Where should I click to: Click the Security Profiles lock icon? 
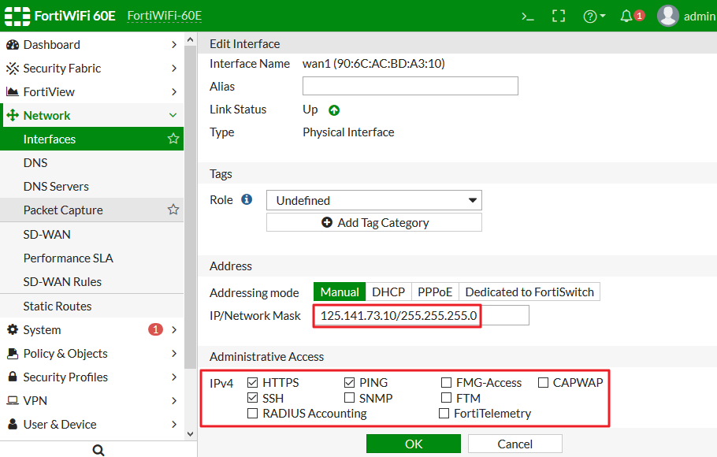13,377
